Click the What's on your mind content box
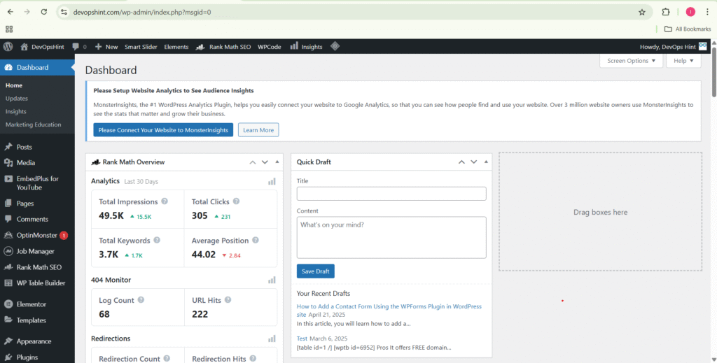Screen dimensions: 717x363 tap(391, 237)
